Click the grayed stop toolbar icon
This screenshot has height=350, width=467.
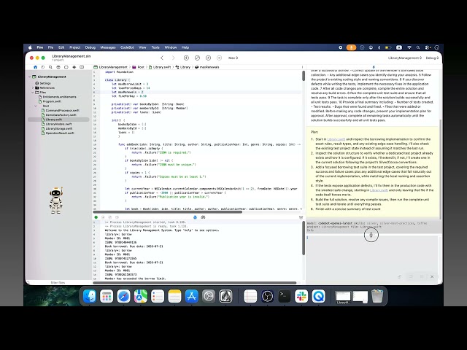(x=219, y=58)
